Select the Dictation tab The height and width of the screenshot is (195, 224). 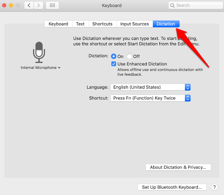tap(166, 24)
